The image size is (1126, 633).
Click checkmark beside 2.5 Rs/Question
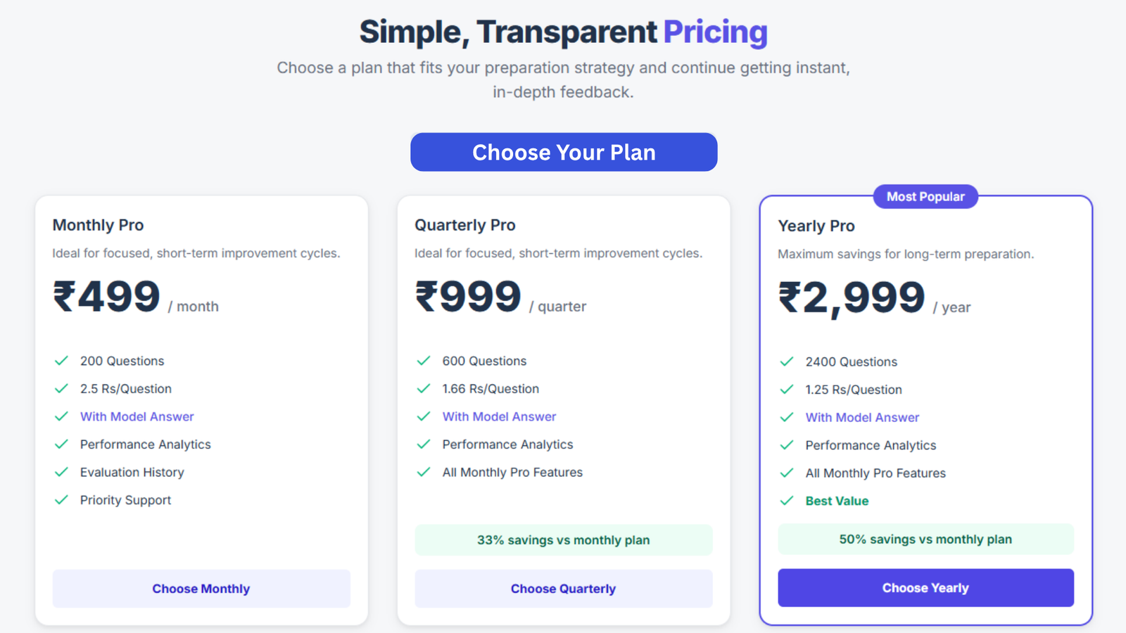tap(62, 388)
